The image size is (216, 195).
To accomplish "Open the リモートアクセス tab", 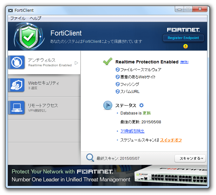I will (44, 108).
